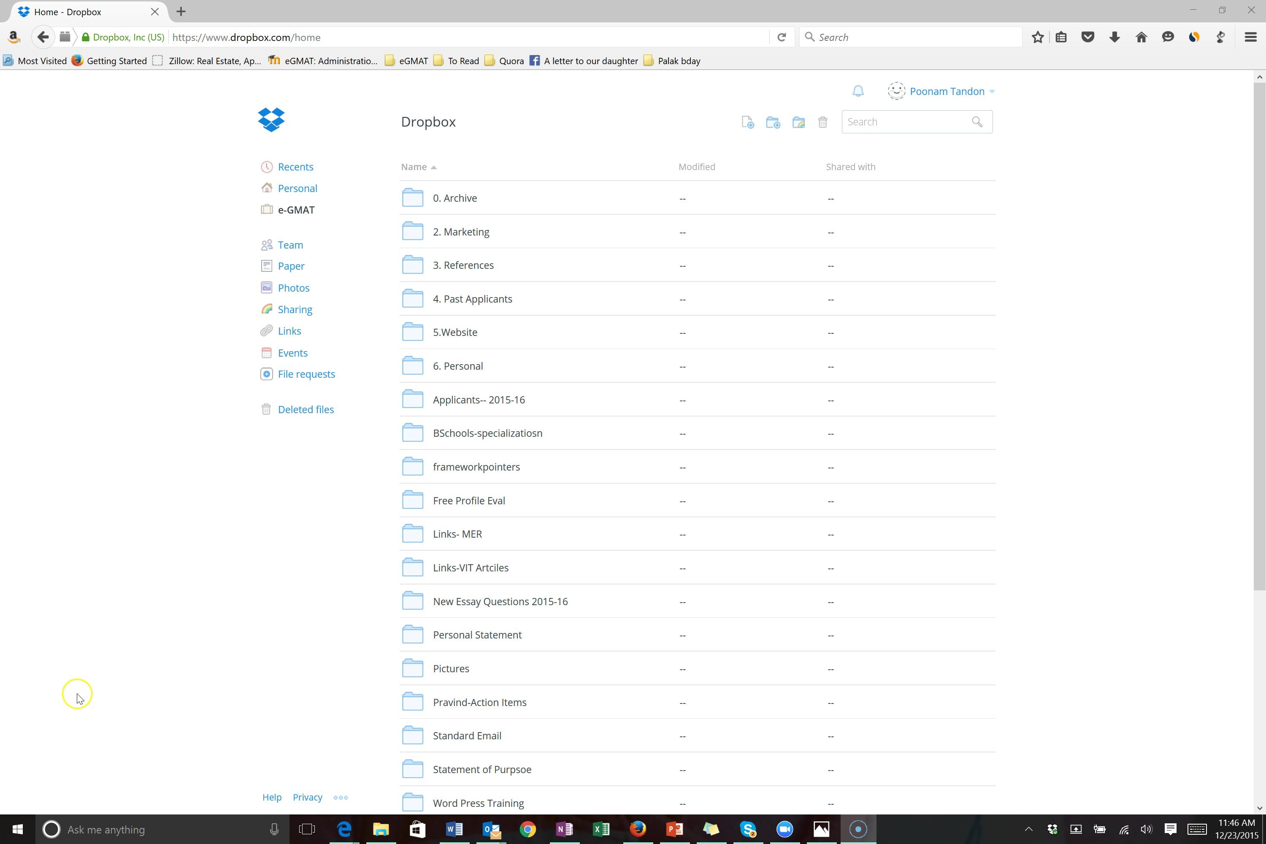Click the magnifier in Dropbox search box
Image resolution: width=1266 pixels, height=844 pixels.
point(977,122)
